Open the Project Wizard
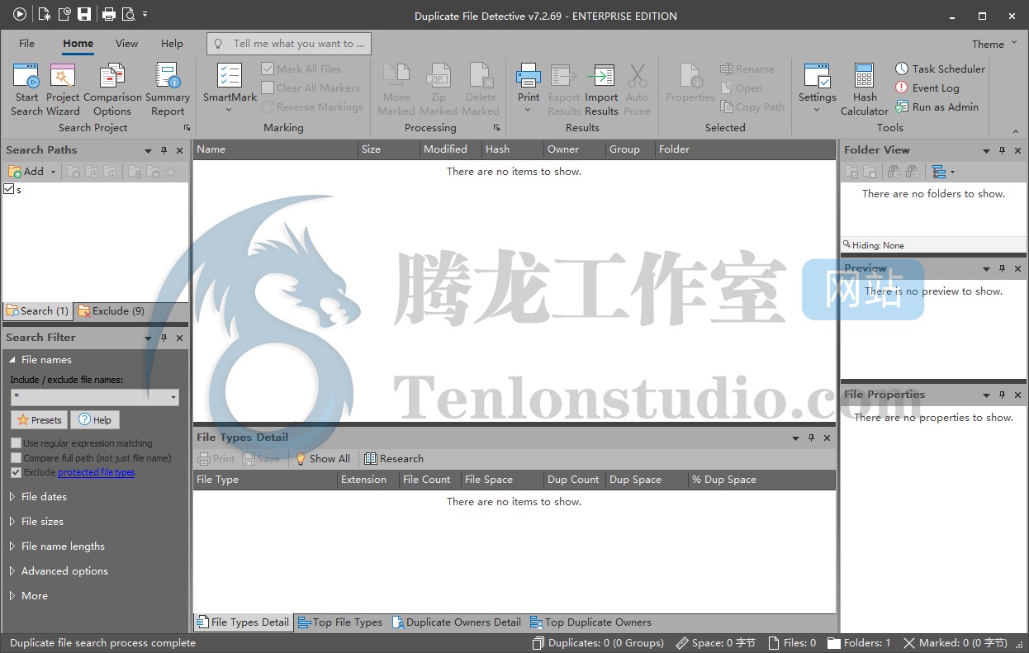The width and height of the screenshot is (1029, 653). 63,89
